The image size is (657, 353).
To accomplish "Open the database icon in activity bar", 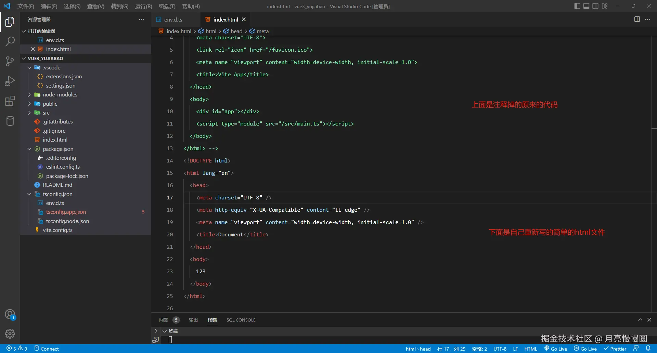I will [10, 121].
